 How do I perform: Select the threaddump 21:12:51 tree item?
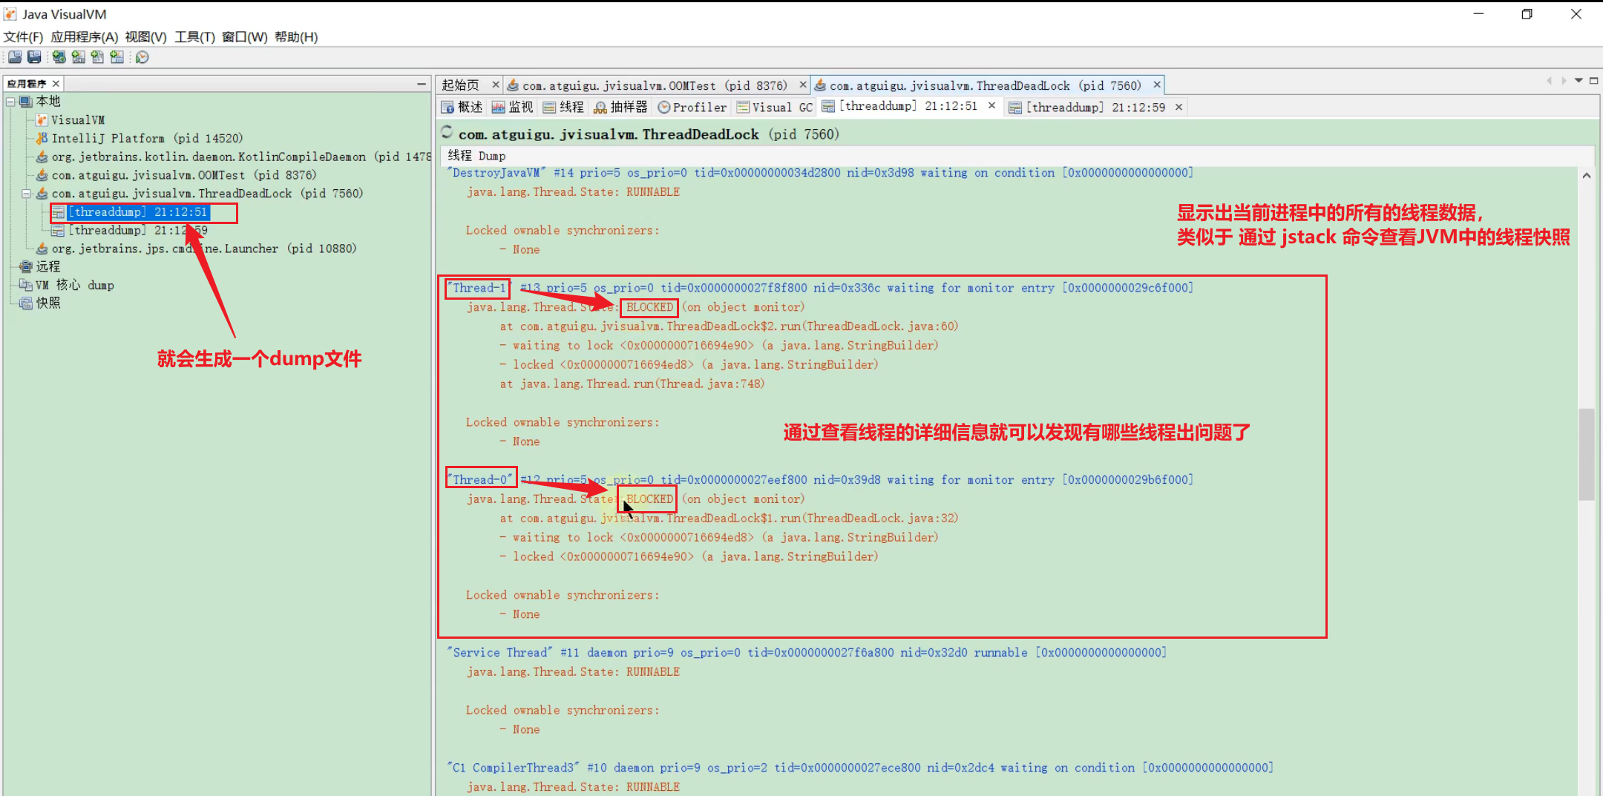click(138, 212)
